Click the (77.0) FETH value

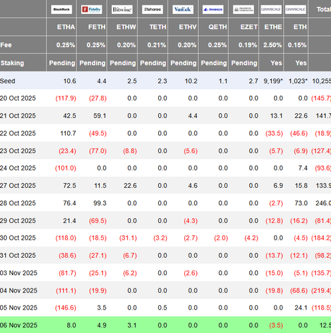coord(98,151)
